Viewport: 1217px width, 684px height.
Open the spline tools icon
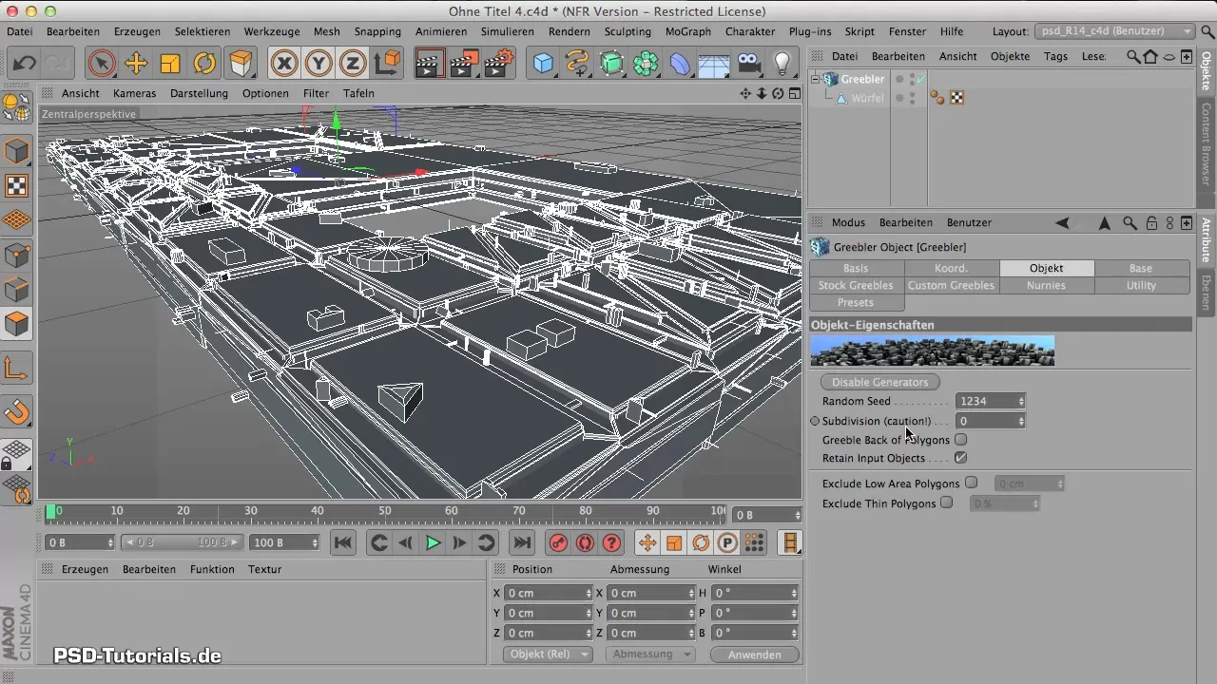pyautogui.click(x=577, y=64)
